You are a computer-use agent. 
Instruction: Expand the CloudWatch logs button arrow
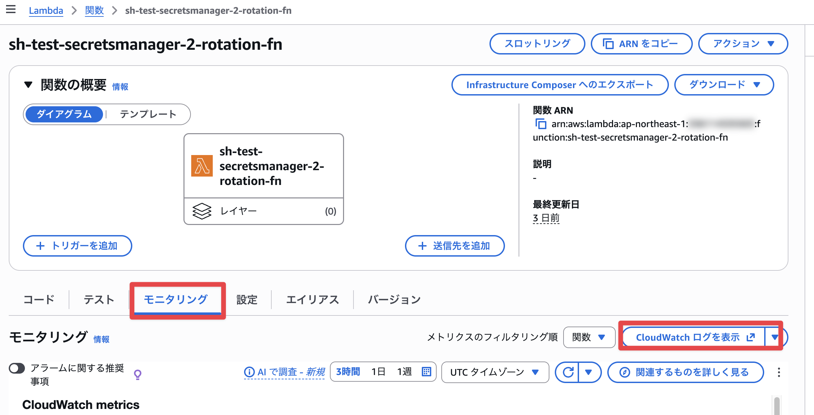point(775,337)
